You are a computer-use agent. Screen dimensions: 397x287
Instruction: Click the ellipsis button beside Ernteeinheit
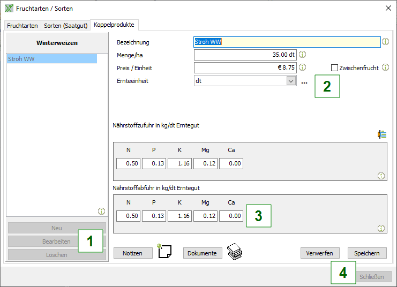click(304, 82)
